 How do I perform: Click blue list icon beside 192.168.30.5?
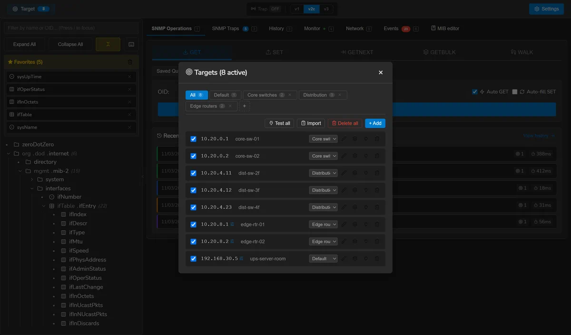(242, 259)
